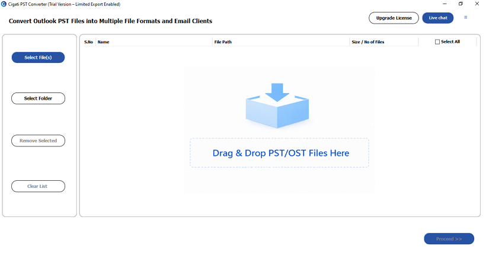Click the Drag & Drop PST/OST Files area

pos(279,153)
